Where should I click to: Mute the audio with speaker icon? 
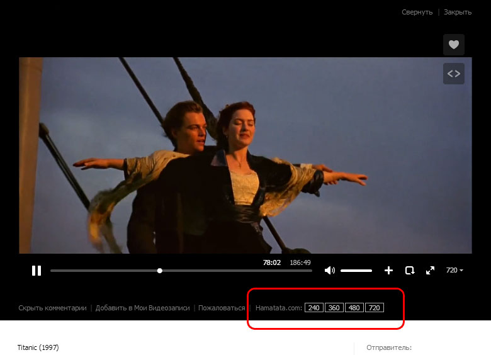(330, 270)
